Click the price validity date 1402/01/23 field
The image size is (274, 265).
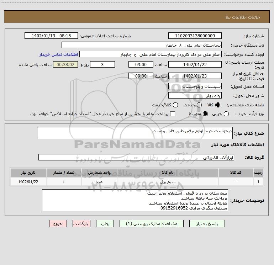(195, 76)
